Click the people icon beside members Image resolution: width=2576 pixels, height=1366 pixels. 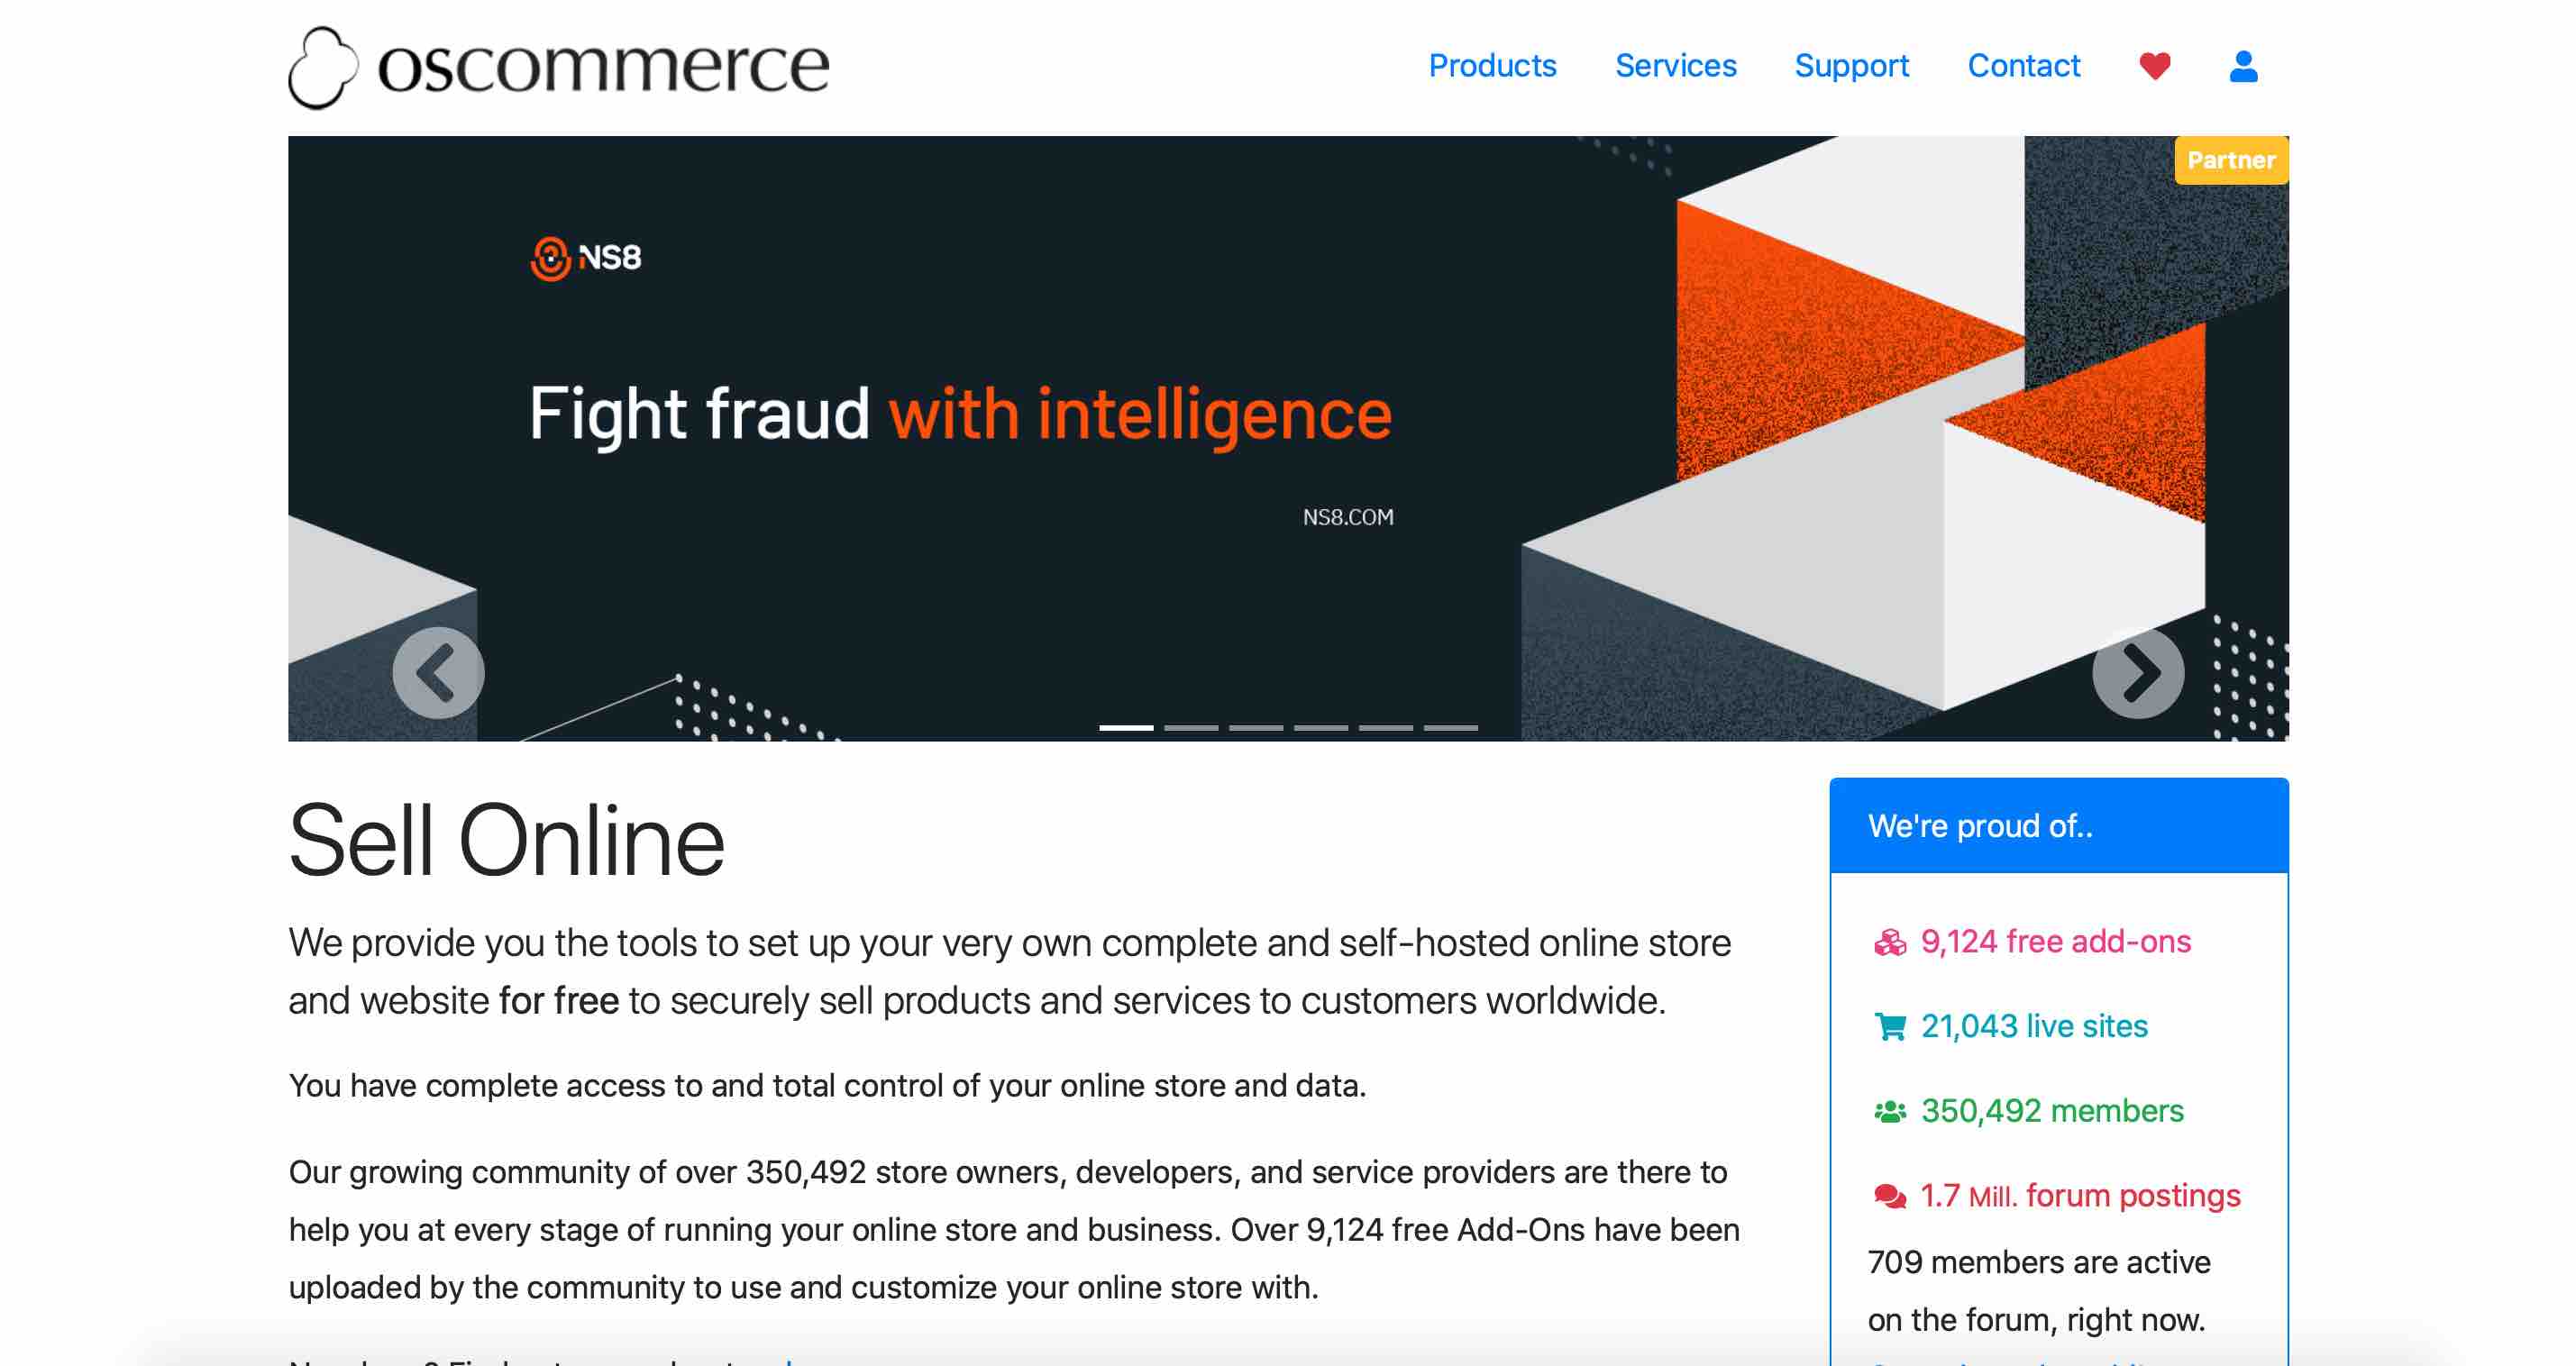coord(1889,1112)
